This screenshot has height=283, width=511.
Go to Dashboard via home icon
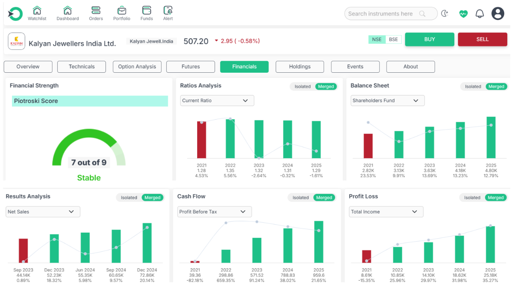(67, 10)
